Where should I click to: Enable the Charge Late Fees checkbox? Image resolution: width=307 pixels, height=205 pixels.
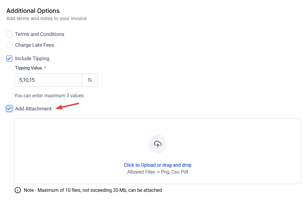(x=9, y=45)
